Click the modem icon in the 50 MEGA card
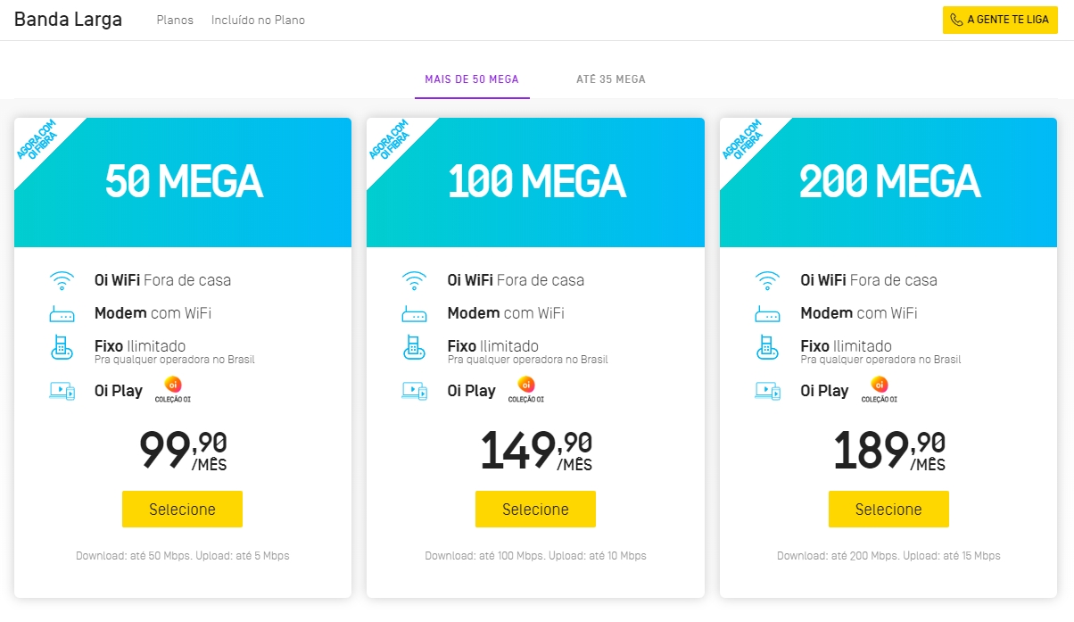 (62, 313)
